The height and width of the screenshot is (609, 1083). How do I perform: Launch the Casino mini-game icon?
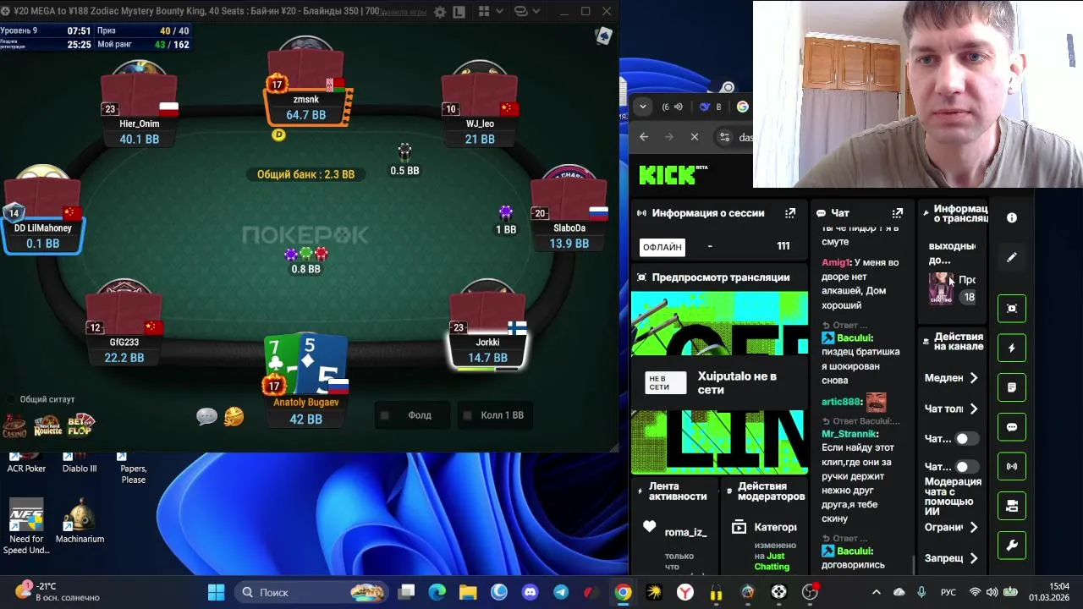pos(14,426)
